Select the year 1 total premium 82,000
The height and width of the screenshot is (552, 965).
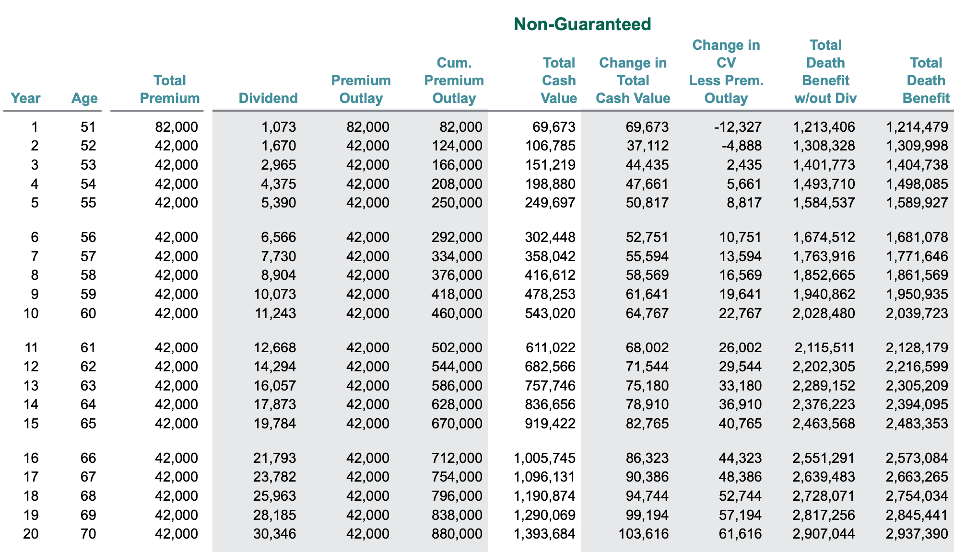coord(177,126)
